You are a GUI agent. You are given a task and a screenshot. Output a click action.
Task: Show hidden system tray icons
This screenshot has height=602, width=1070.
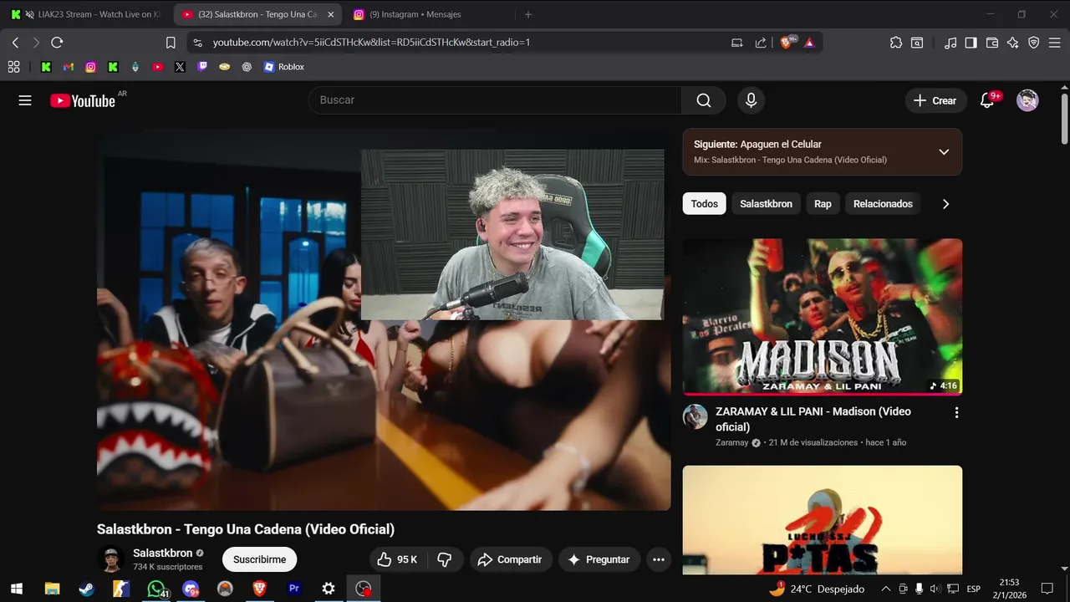pos(885,589)
